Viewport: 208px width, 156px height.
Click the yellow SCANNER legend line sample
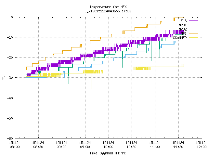coord(193,38)
